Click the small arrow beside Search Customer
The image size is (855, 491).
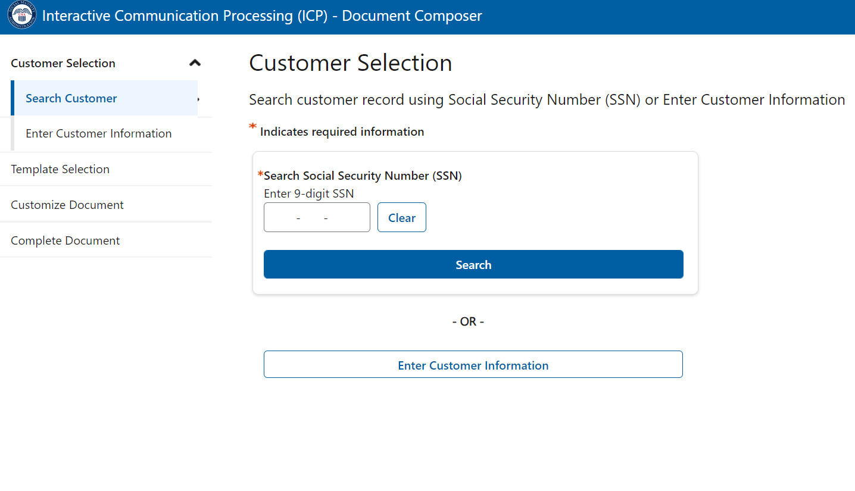point(199,99)
